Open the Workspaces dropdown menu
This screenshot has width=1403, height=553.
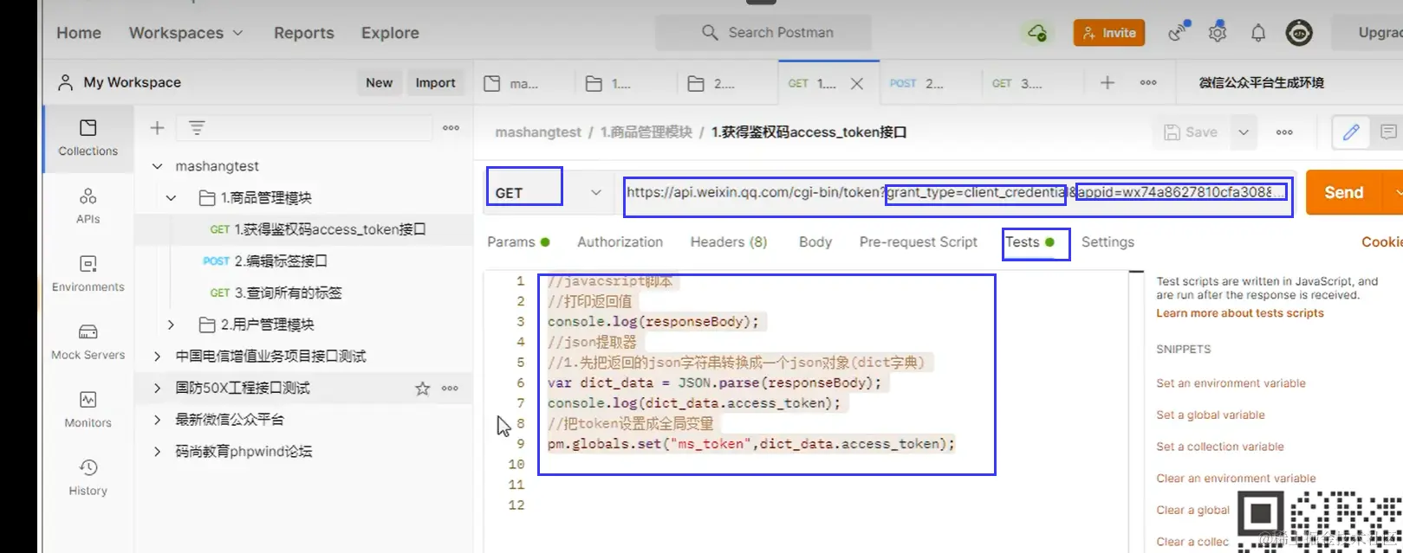click(185, 33)
